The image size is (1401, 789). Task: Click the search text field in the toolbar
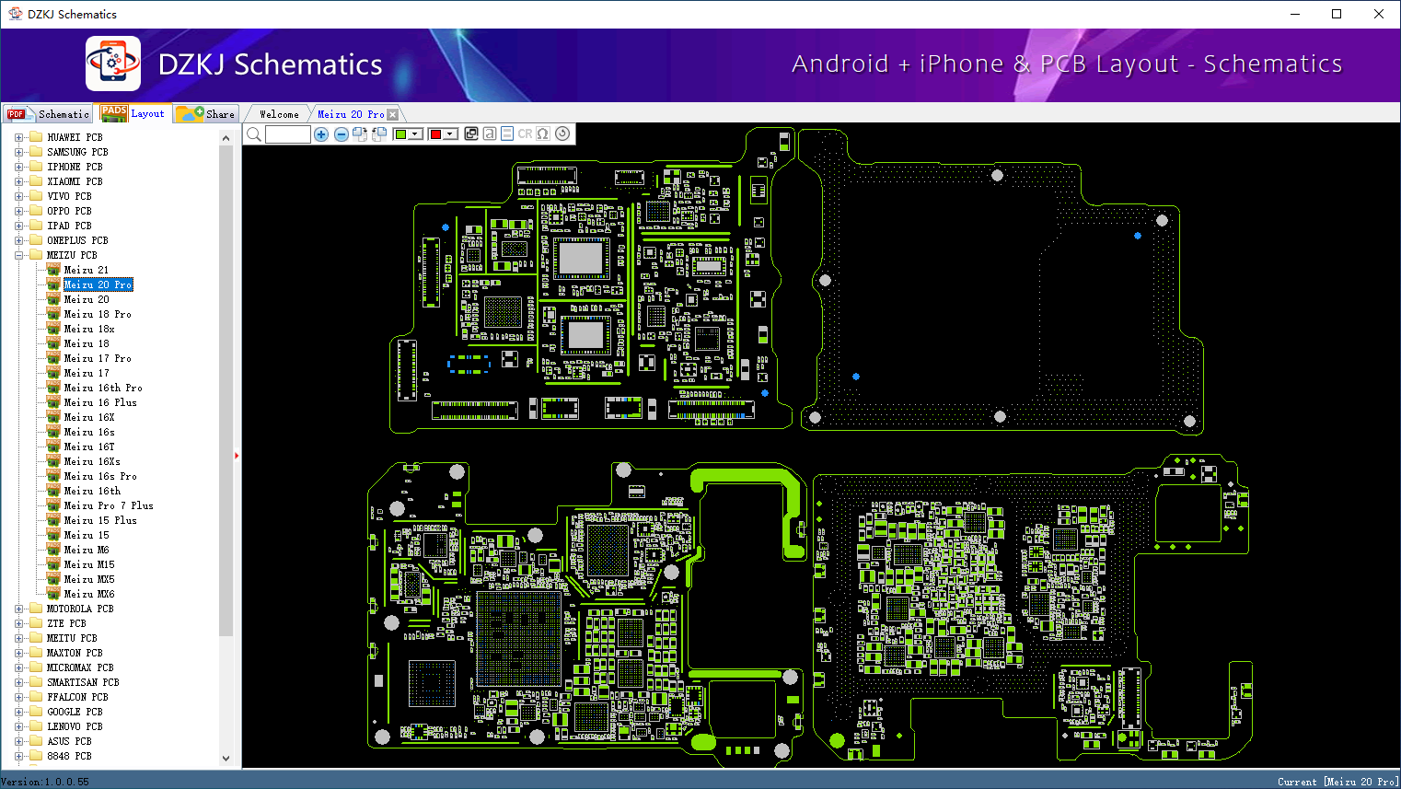coord(288,134)
